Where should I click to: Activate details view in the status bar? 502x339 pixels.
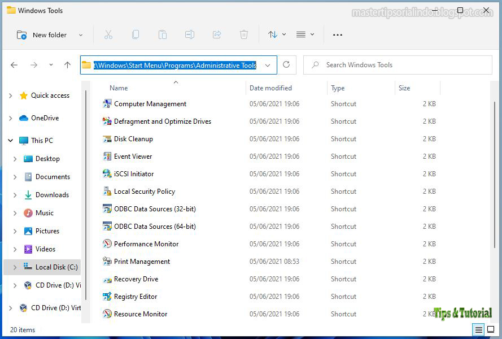pos(478,329)
